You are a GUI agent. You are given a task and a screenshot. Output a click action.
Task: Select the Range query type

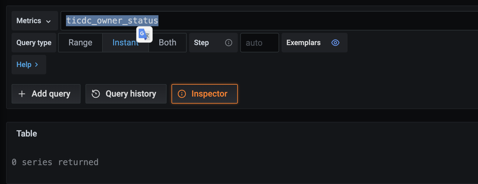(x=80, y=43)
